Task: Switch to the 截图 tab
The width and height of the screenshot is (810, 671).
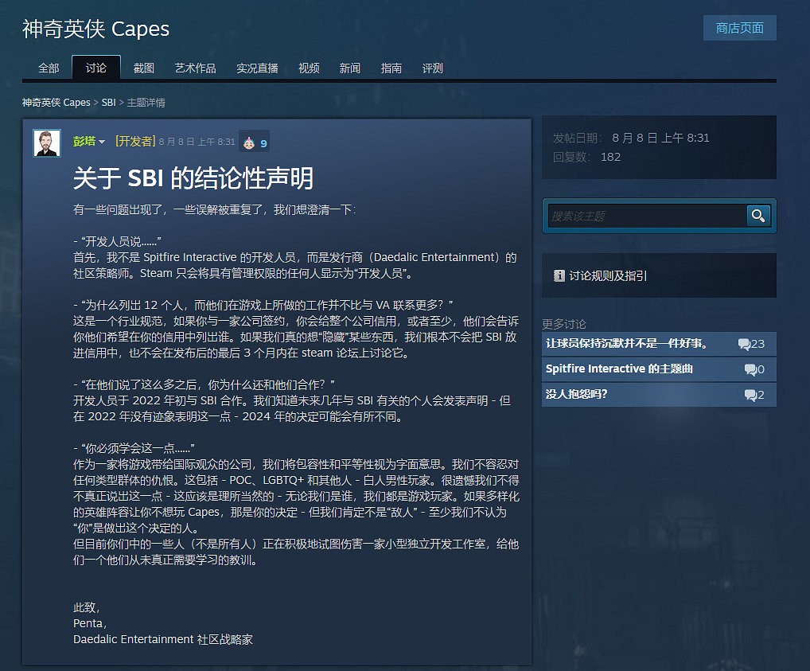Action: [x=143, y=68]
